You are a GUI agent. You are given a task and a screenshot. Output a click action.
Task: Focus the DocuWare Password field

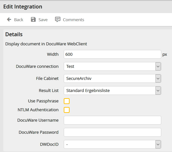pyautogui.click(x=112, y=132)
